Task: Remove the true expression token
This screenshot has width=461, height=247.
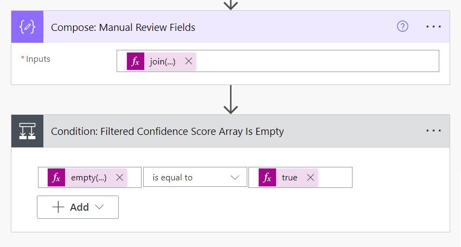Action: pyautogui.click(x=310, y=177)
